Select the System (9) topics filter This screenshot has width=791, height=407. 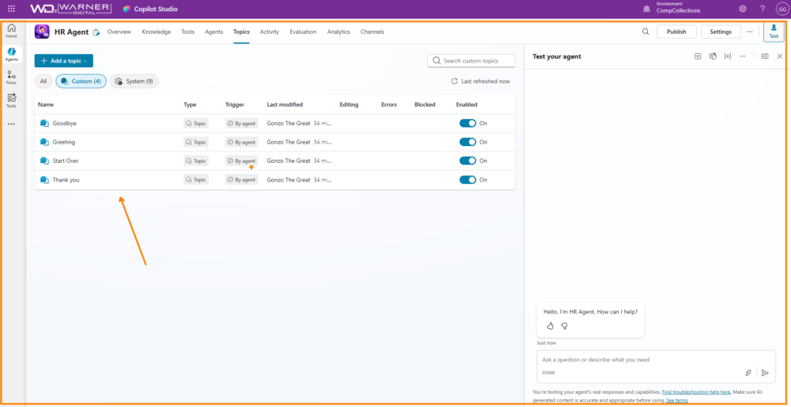(134, 81)
